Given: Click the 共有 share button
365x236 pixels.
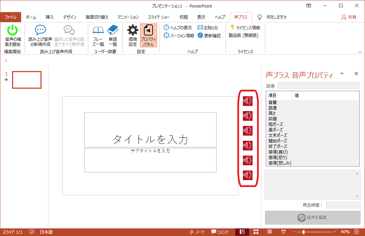Looking at the screenshot, I should coord(349,17).
